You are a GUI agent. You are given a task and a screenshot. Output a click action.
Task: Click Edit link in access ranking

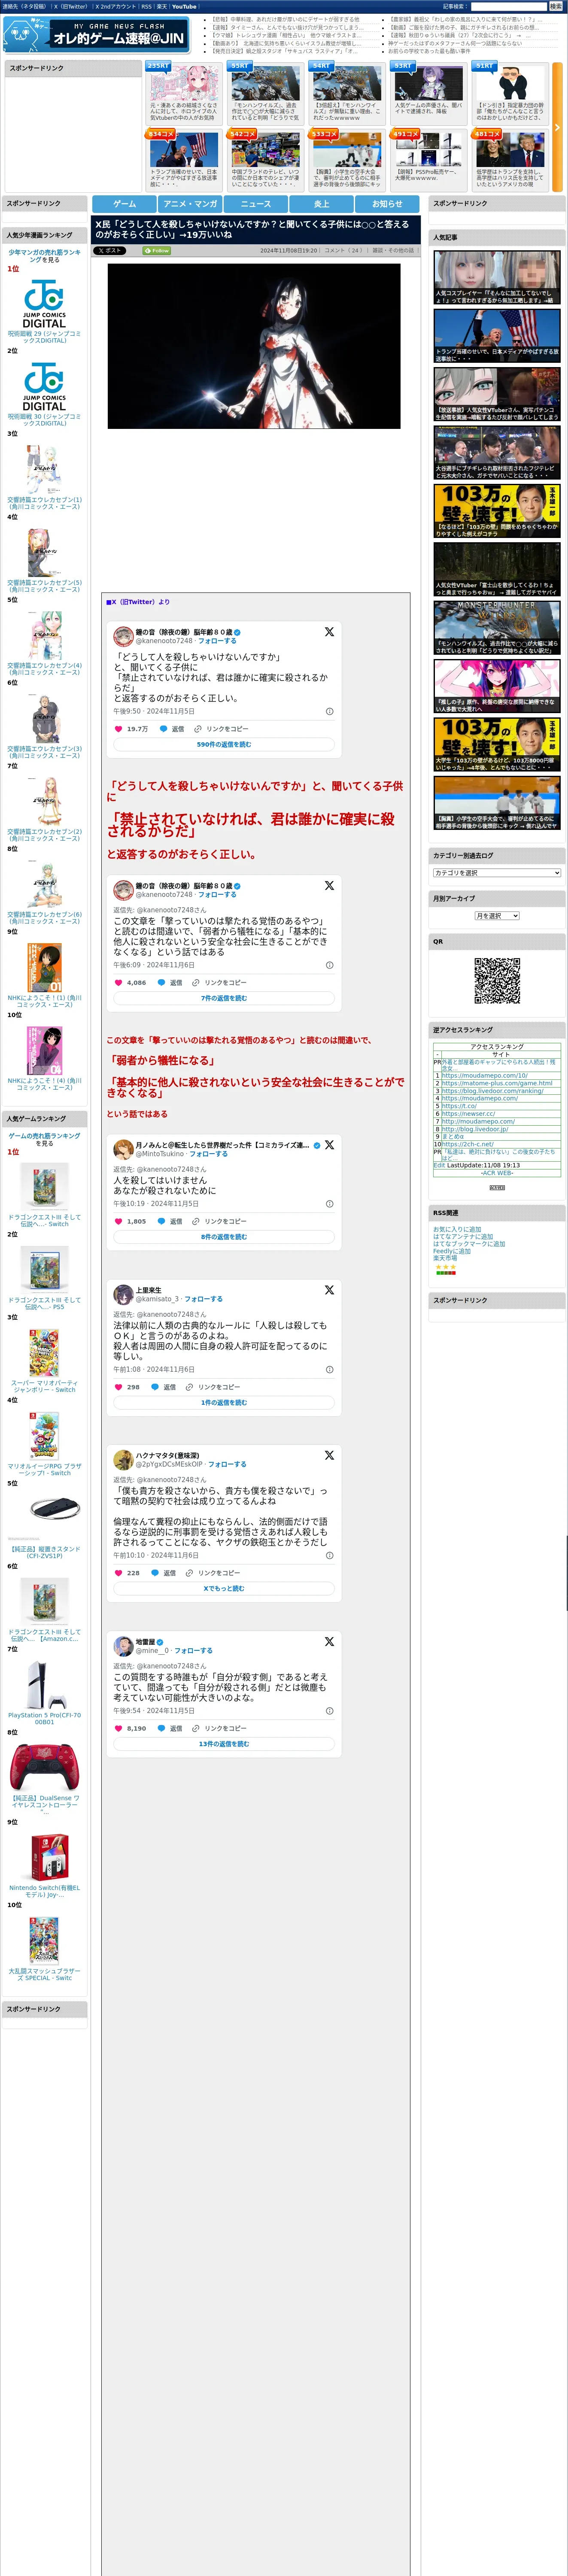pos(439,1165)
